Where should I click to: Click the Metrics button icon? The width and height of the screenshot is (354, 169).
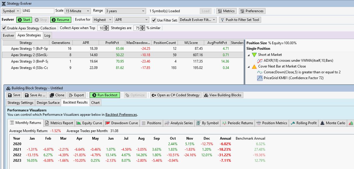tap(220, 11)
